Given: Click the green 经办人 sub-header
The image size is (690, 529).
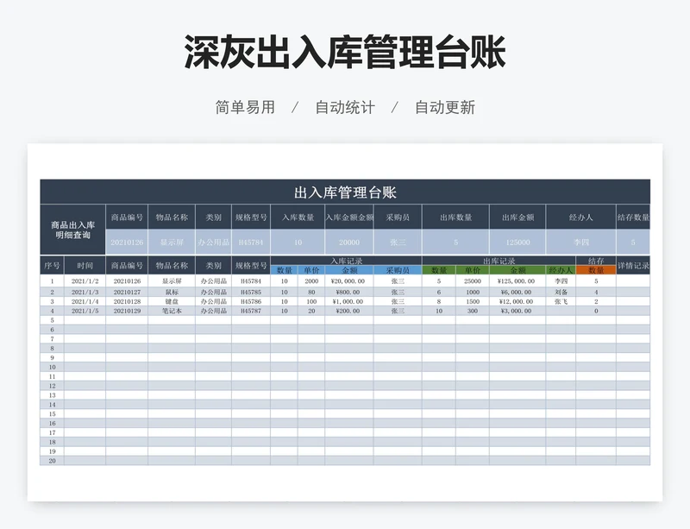Looking at the screenshot, I should [561, 270].
